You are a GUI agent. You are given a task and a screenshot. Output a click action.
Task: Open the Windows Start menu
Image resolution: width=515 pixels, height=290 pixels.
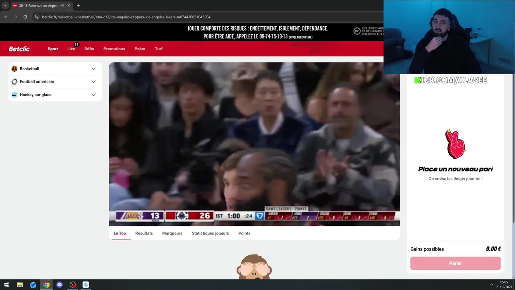7,285
